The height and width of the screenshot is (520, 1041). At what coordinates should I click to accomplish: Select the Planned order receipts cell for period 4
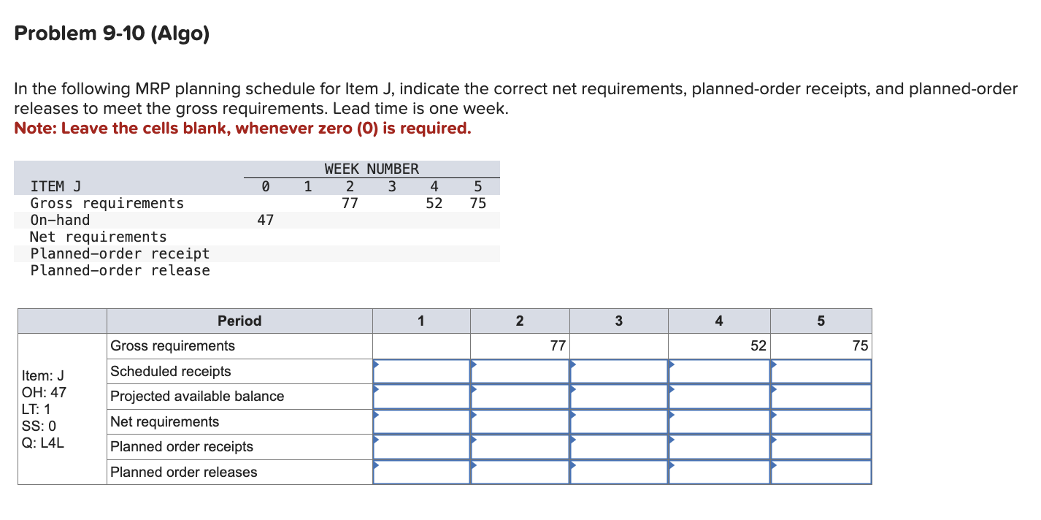point(718,446)
